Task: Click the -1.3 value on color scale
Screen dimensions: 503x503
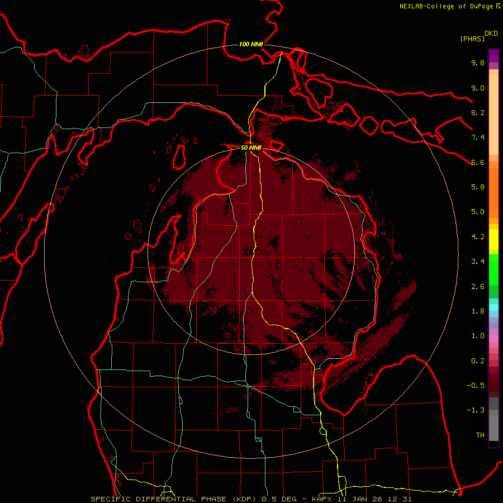Action: (x=476, y=410)
